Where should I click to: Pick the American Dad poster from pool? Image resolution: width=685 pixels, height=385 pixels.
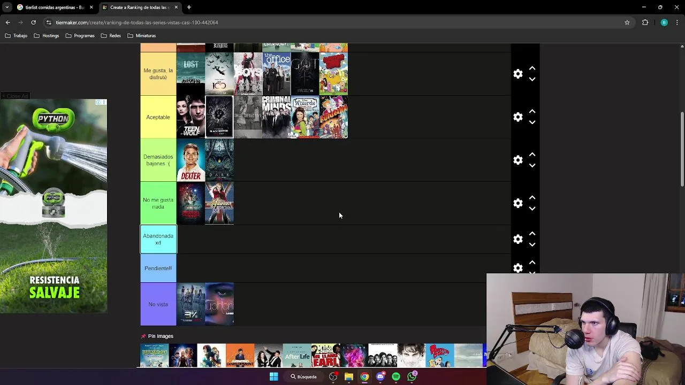(440, 356)
